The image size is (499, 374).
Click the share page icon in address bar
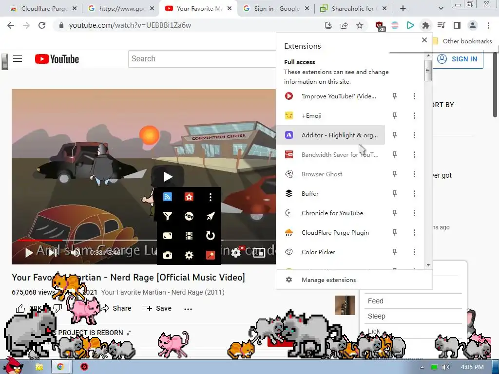pos(344,25)
